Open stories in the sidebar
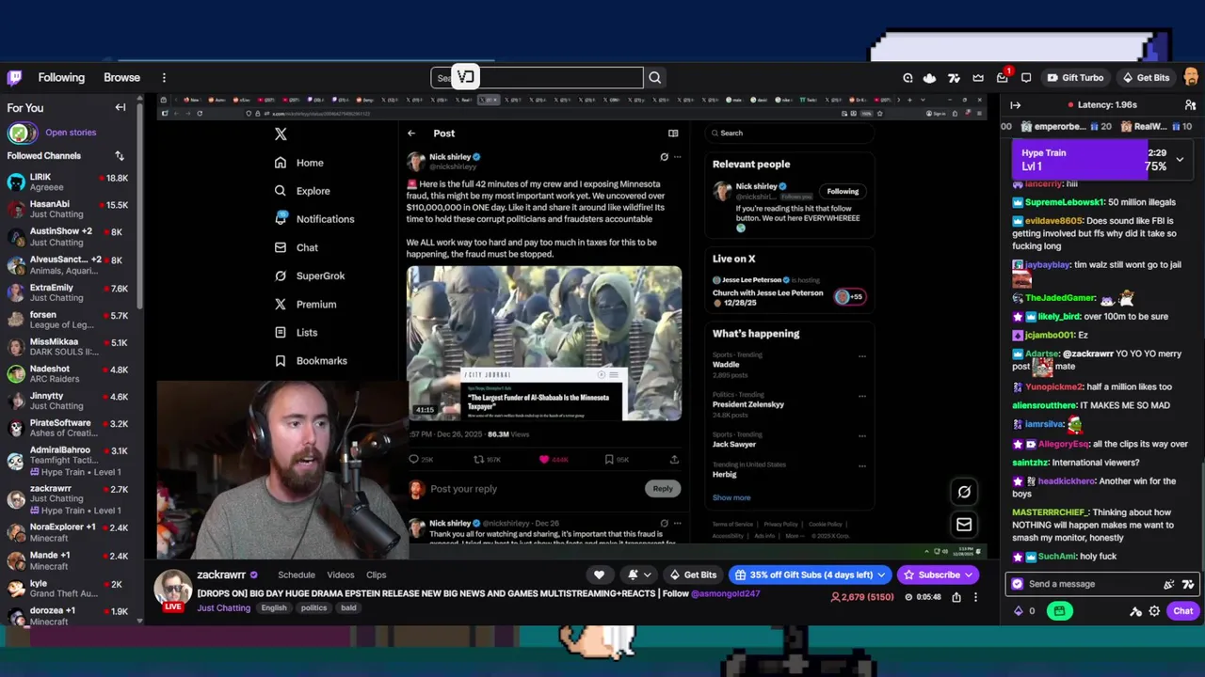Image resolution: width=1205 pixels, height=677 pixels. [71, 133]
